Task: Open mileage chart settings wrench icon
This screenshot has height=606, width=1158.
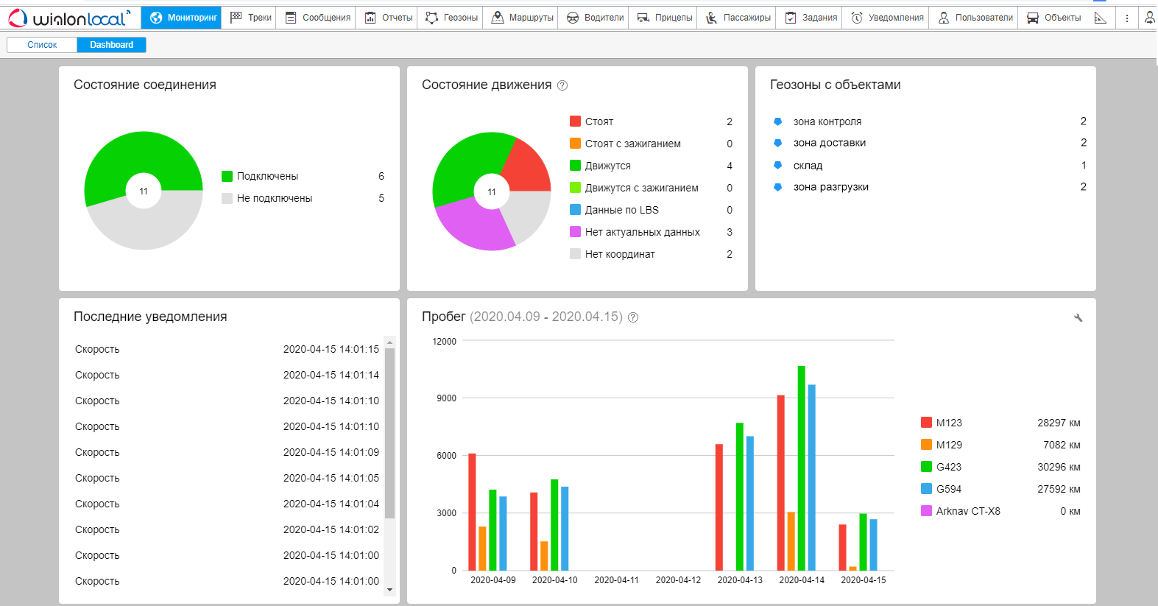Action: click(1078, 318)
